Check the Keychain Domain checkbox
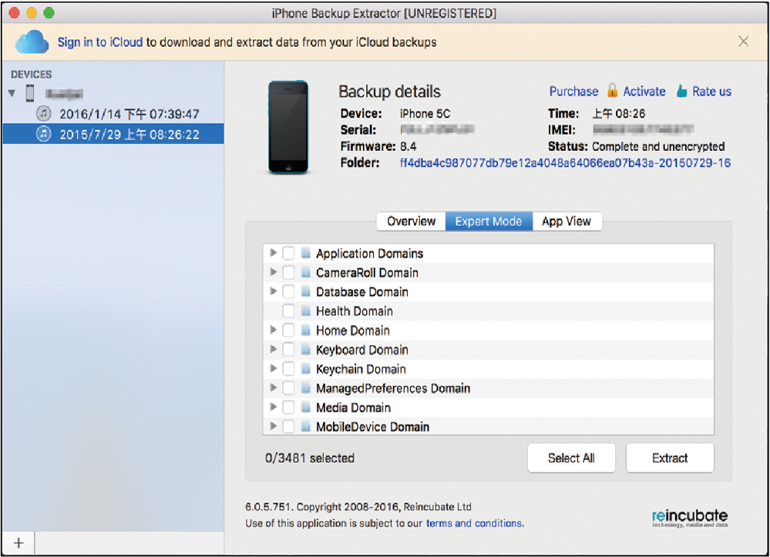770x557 pixels. 288,369
